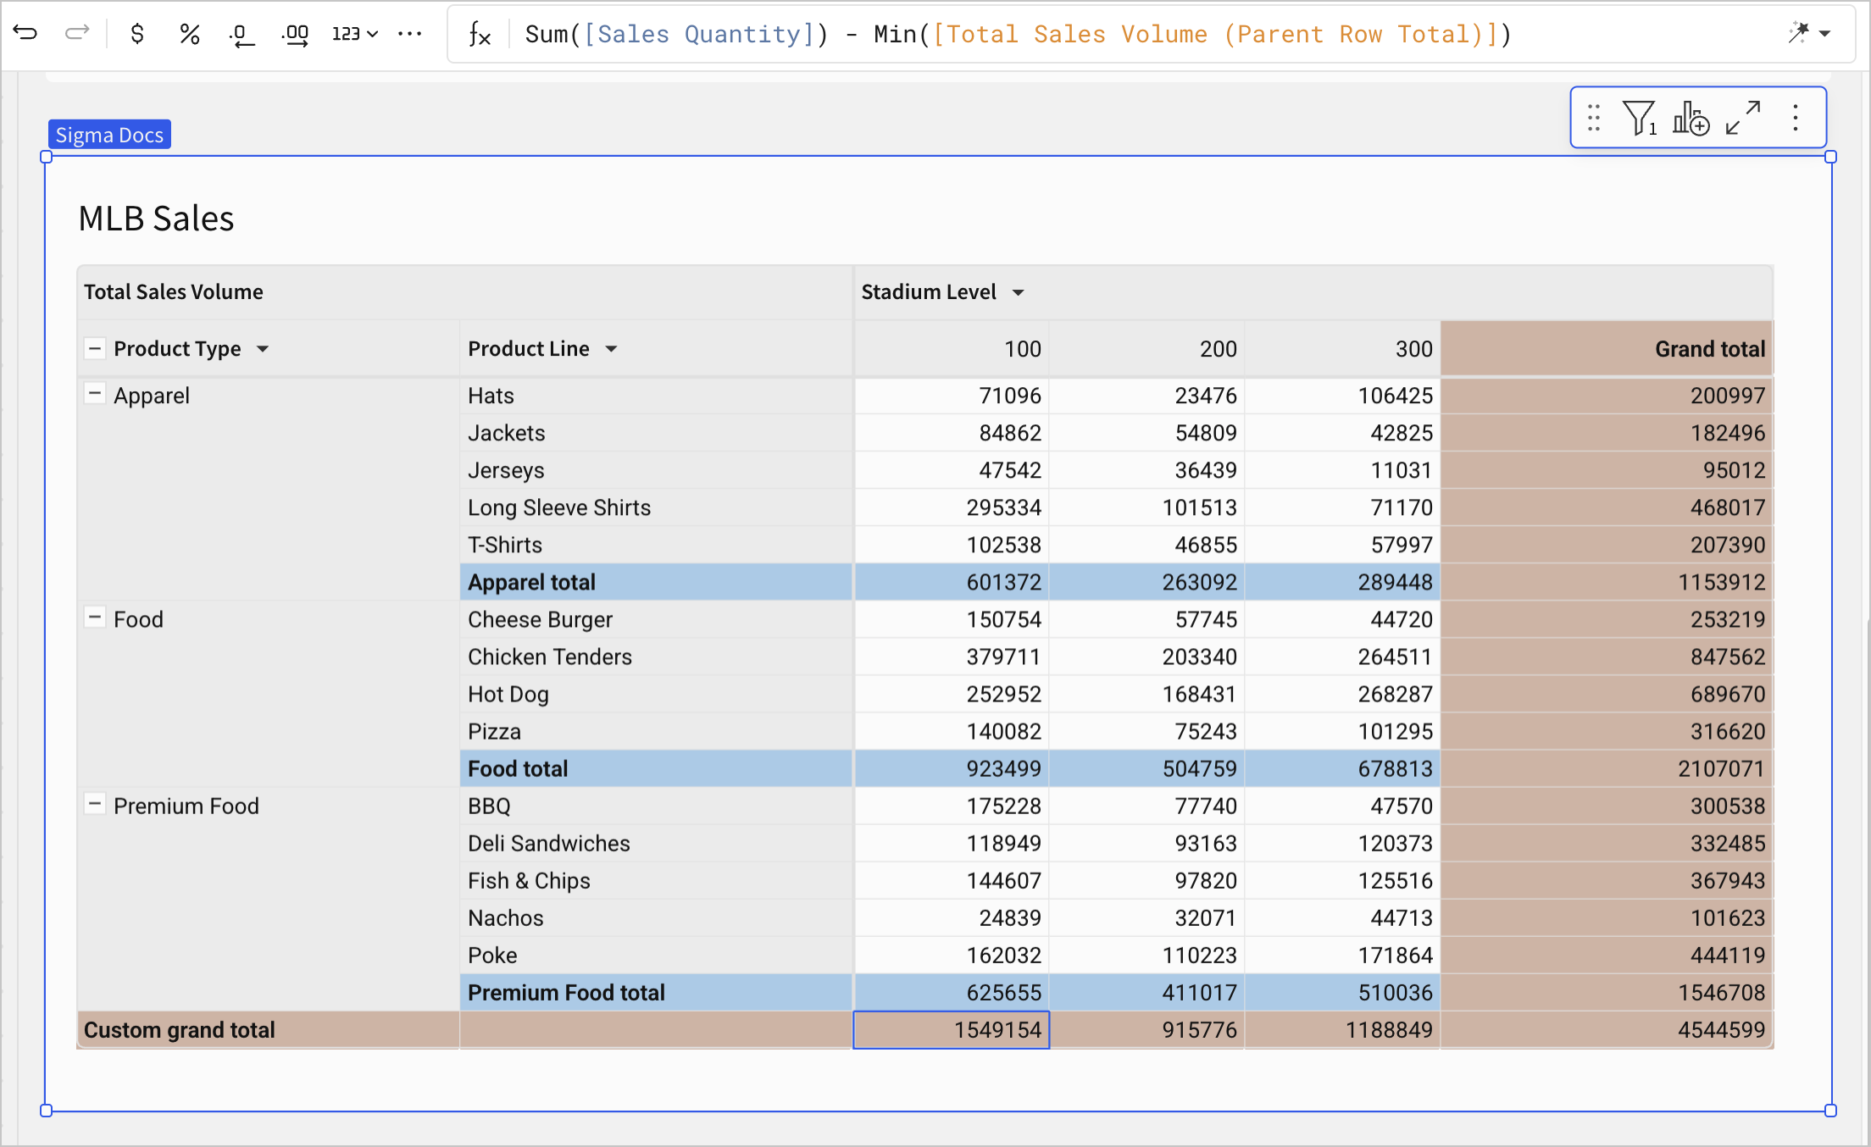Collapse the Food row group
1871x1147 pixels.
pos(95,618)
